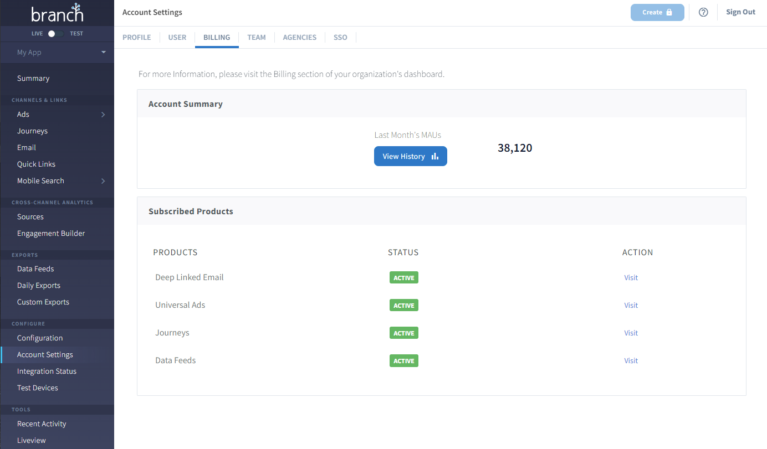Viewport: 767px width, 449px height.
Task: Visit the Universal Ads product
Action: click(x=631, y=306)
